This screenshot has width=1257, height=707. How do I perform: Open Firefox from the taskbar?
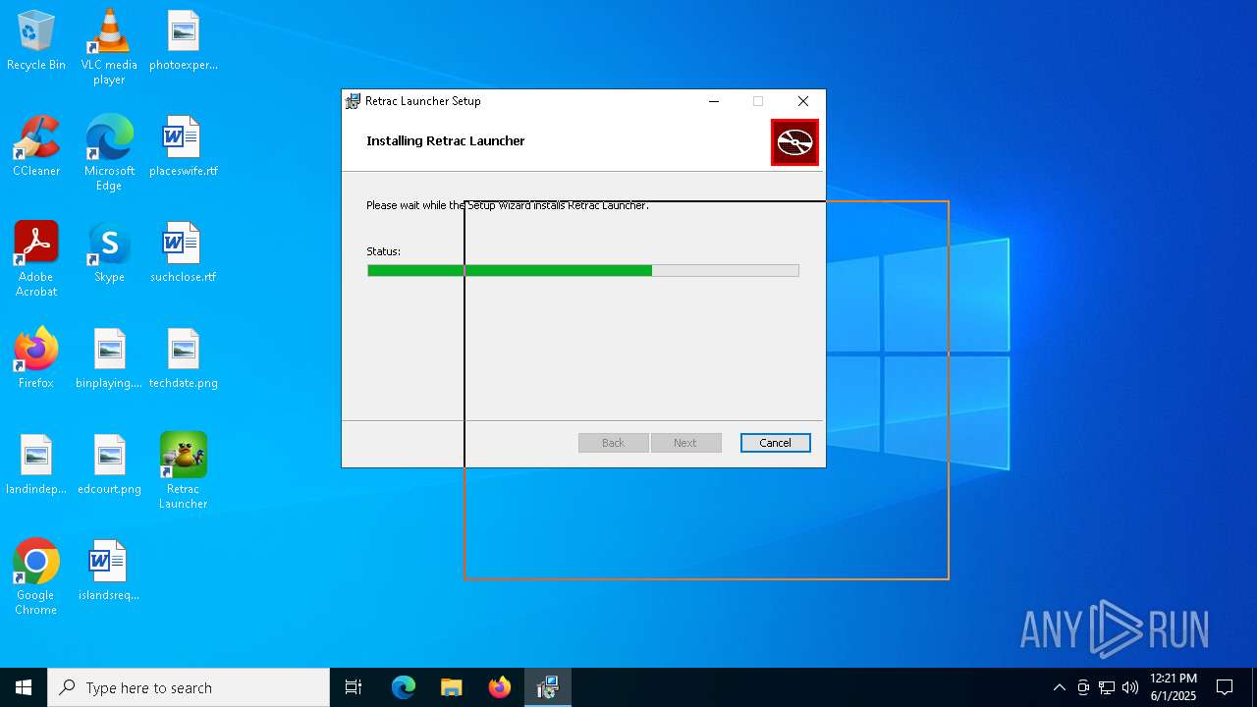click(x=500, y=687)
